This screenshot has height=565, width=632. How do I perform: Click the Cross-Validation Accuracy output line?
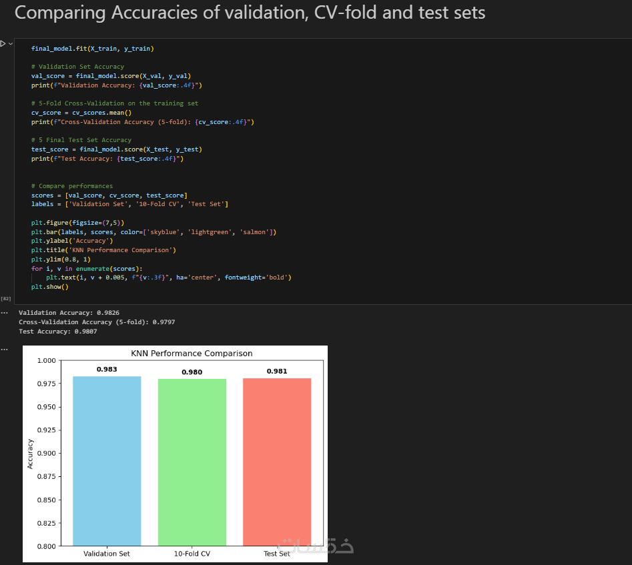tap(97, 322)
